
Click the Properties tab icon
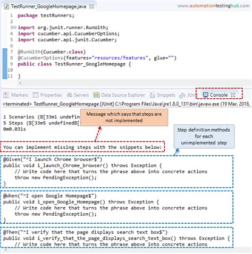36,95
